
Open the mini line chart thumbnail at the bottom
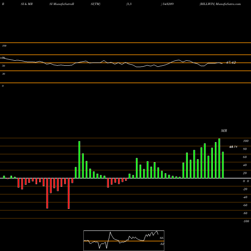click(124, 240)
